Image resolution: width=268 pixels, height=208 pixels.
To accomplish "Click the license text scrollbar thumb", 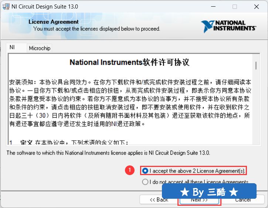I will coord(256,66).
